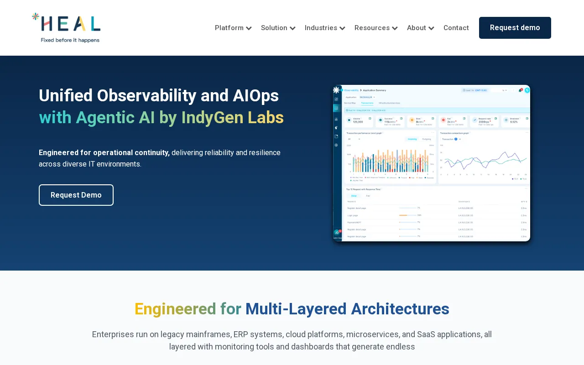Expand the Resources chevron arrow
This screenshot has width=584, height=365.
coord(395,28)
